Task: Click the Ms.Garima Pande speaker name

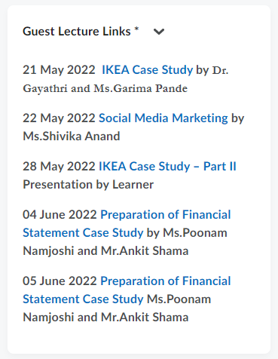Action: point(141,88)
